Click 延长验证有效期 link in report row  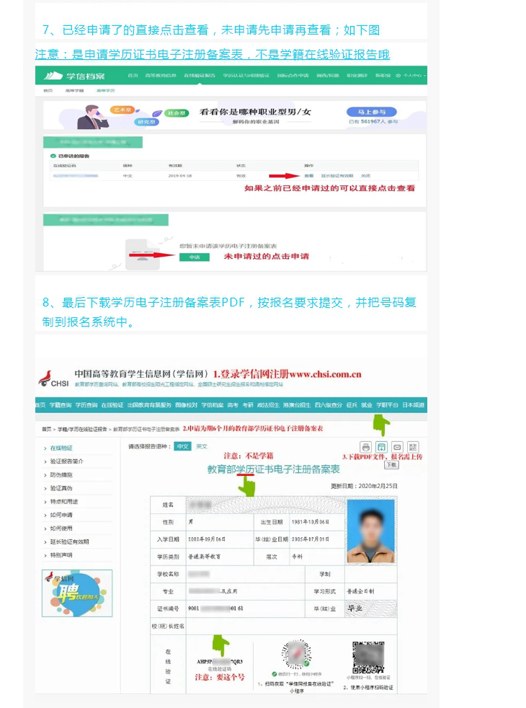pos(337,176)
